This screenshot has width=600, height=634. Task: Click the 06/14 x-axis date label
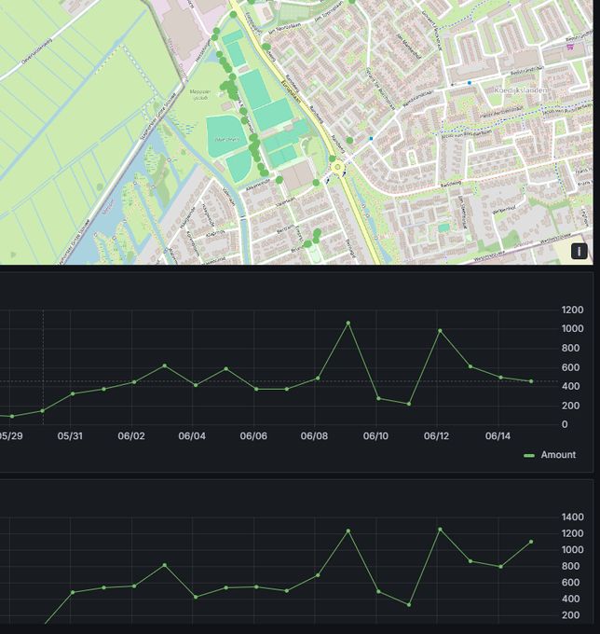pos(498,436)
